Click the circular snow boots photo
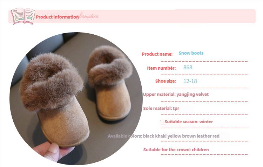The image size is (263, 167). point(76,98)
